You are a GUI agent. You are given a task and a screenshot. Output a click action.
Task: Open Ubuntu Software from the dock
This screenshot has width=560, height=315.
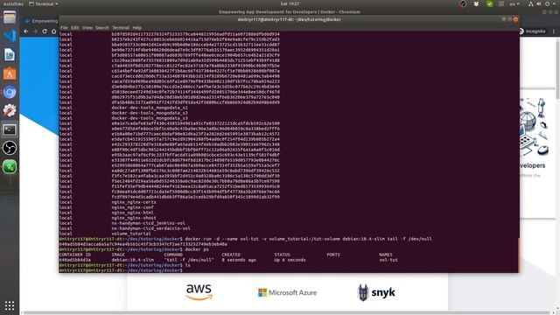pyautogui.click(x=10, y=73)
